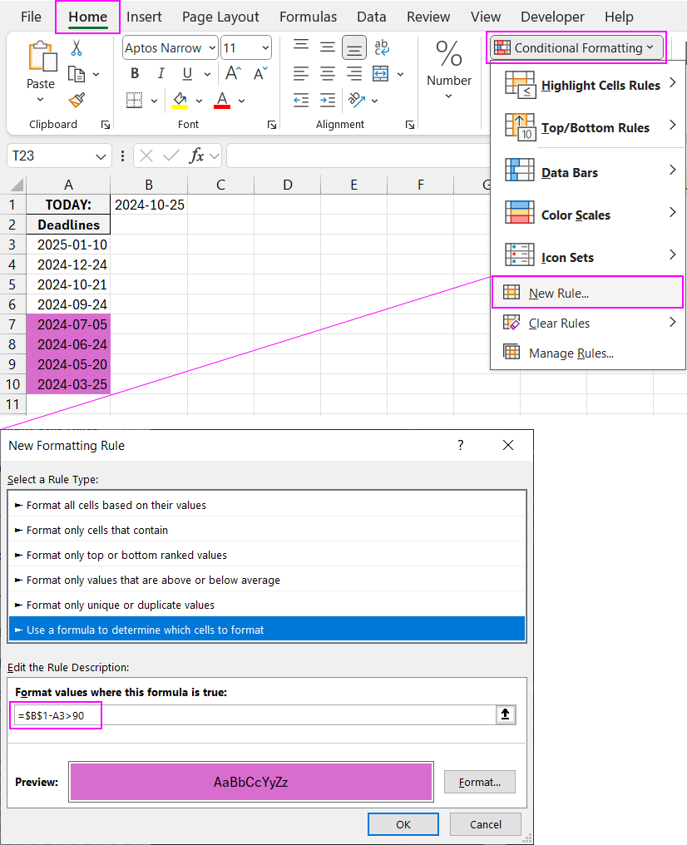Click the Wrap Text icon
Viewport: 687px width, 845px height.
[x=382, y=47]
